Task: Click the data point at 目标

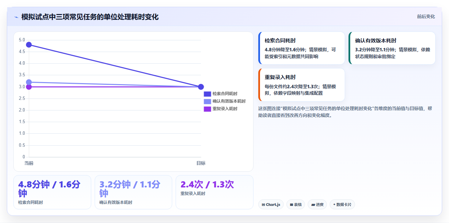Action: (x=201, y=87)
